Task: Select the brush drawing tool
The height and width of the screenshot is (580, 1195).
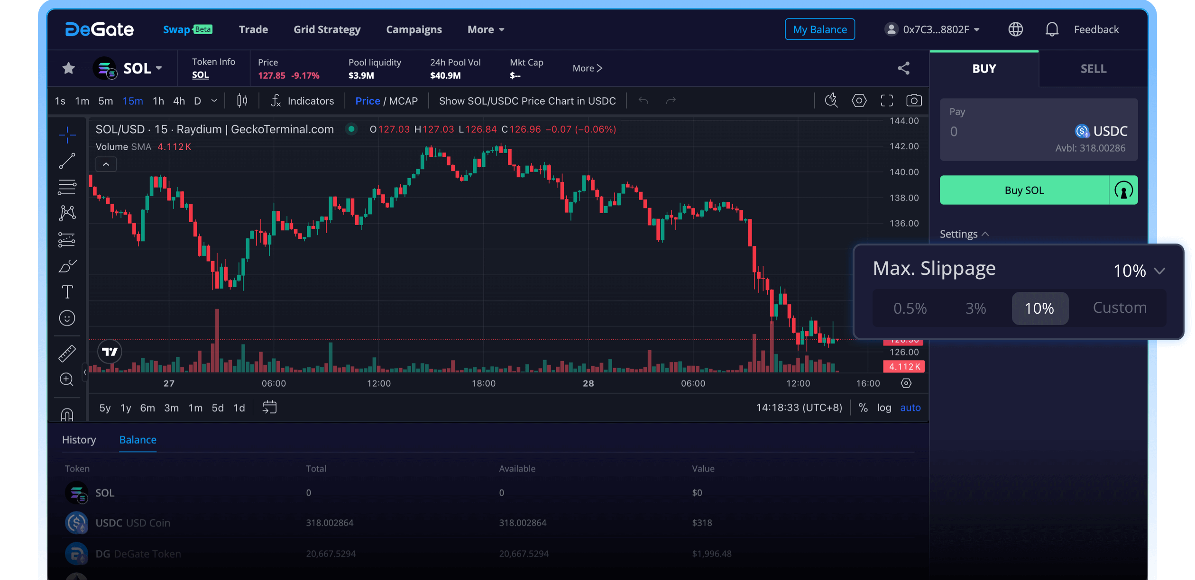Action: pos(67,266)
